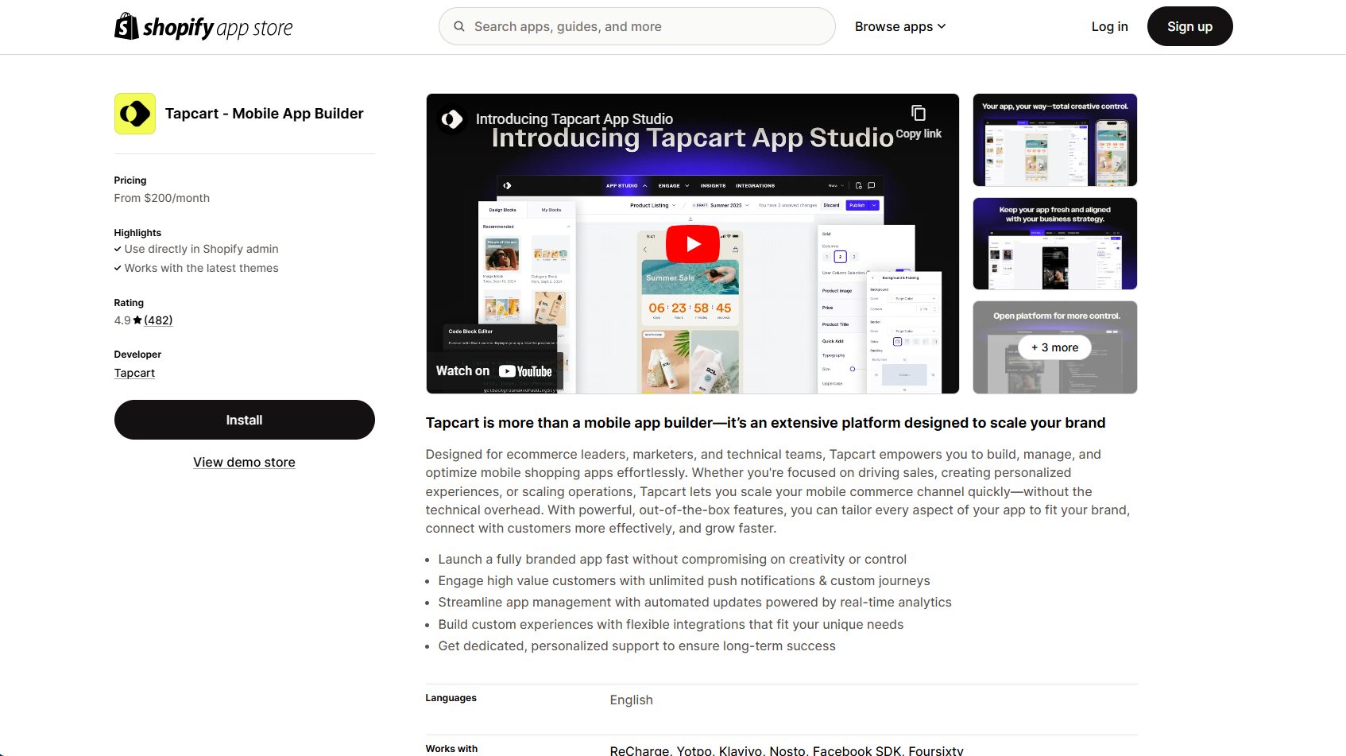
Task: Focus the search apps input field
Action: coord(637,26)
